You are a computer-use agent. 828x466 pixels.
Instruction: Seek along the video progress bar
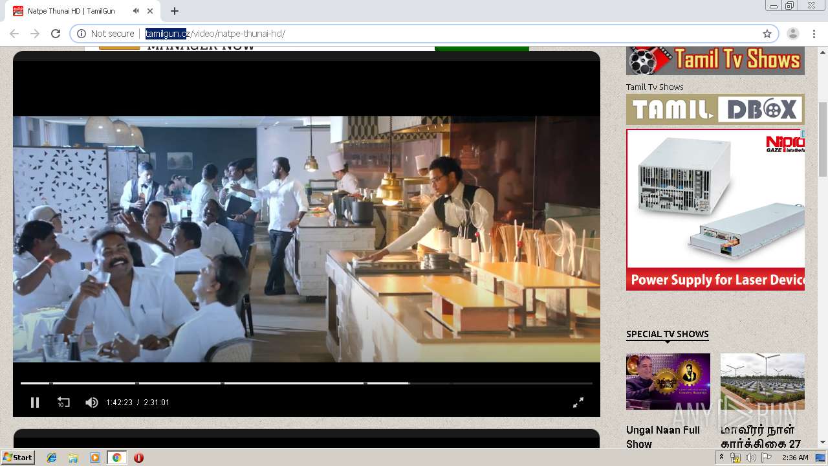[x=306, y=383]
